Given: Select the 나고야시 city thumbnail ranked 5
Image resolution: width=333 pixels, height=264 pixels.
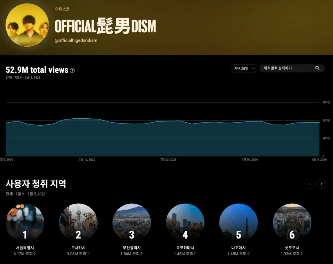Looking at the screenshot, I should [x=239, y=222].
